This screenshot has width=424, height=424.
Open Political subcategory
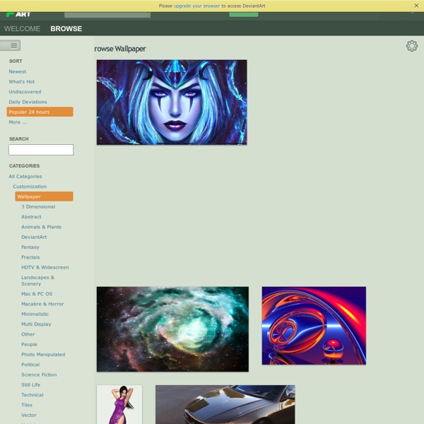[x=30, y=365]
